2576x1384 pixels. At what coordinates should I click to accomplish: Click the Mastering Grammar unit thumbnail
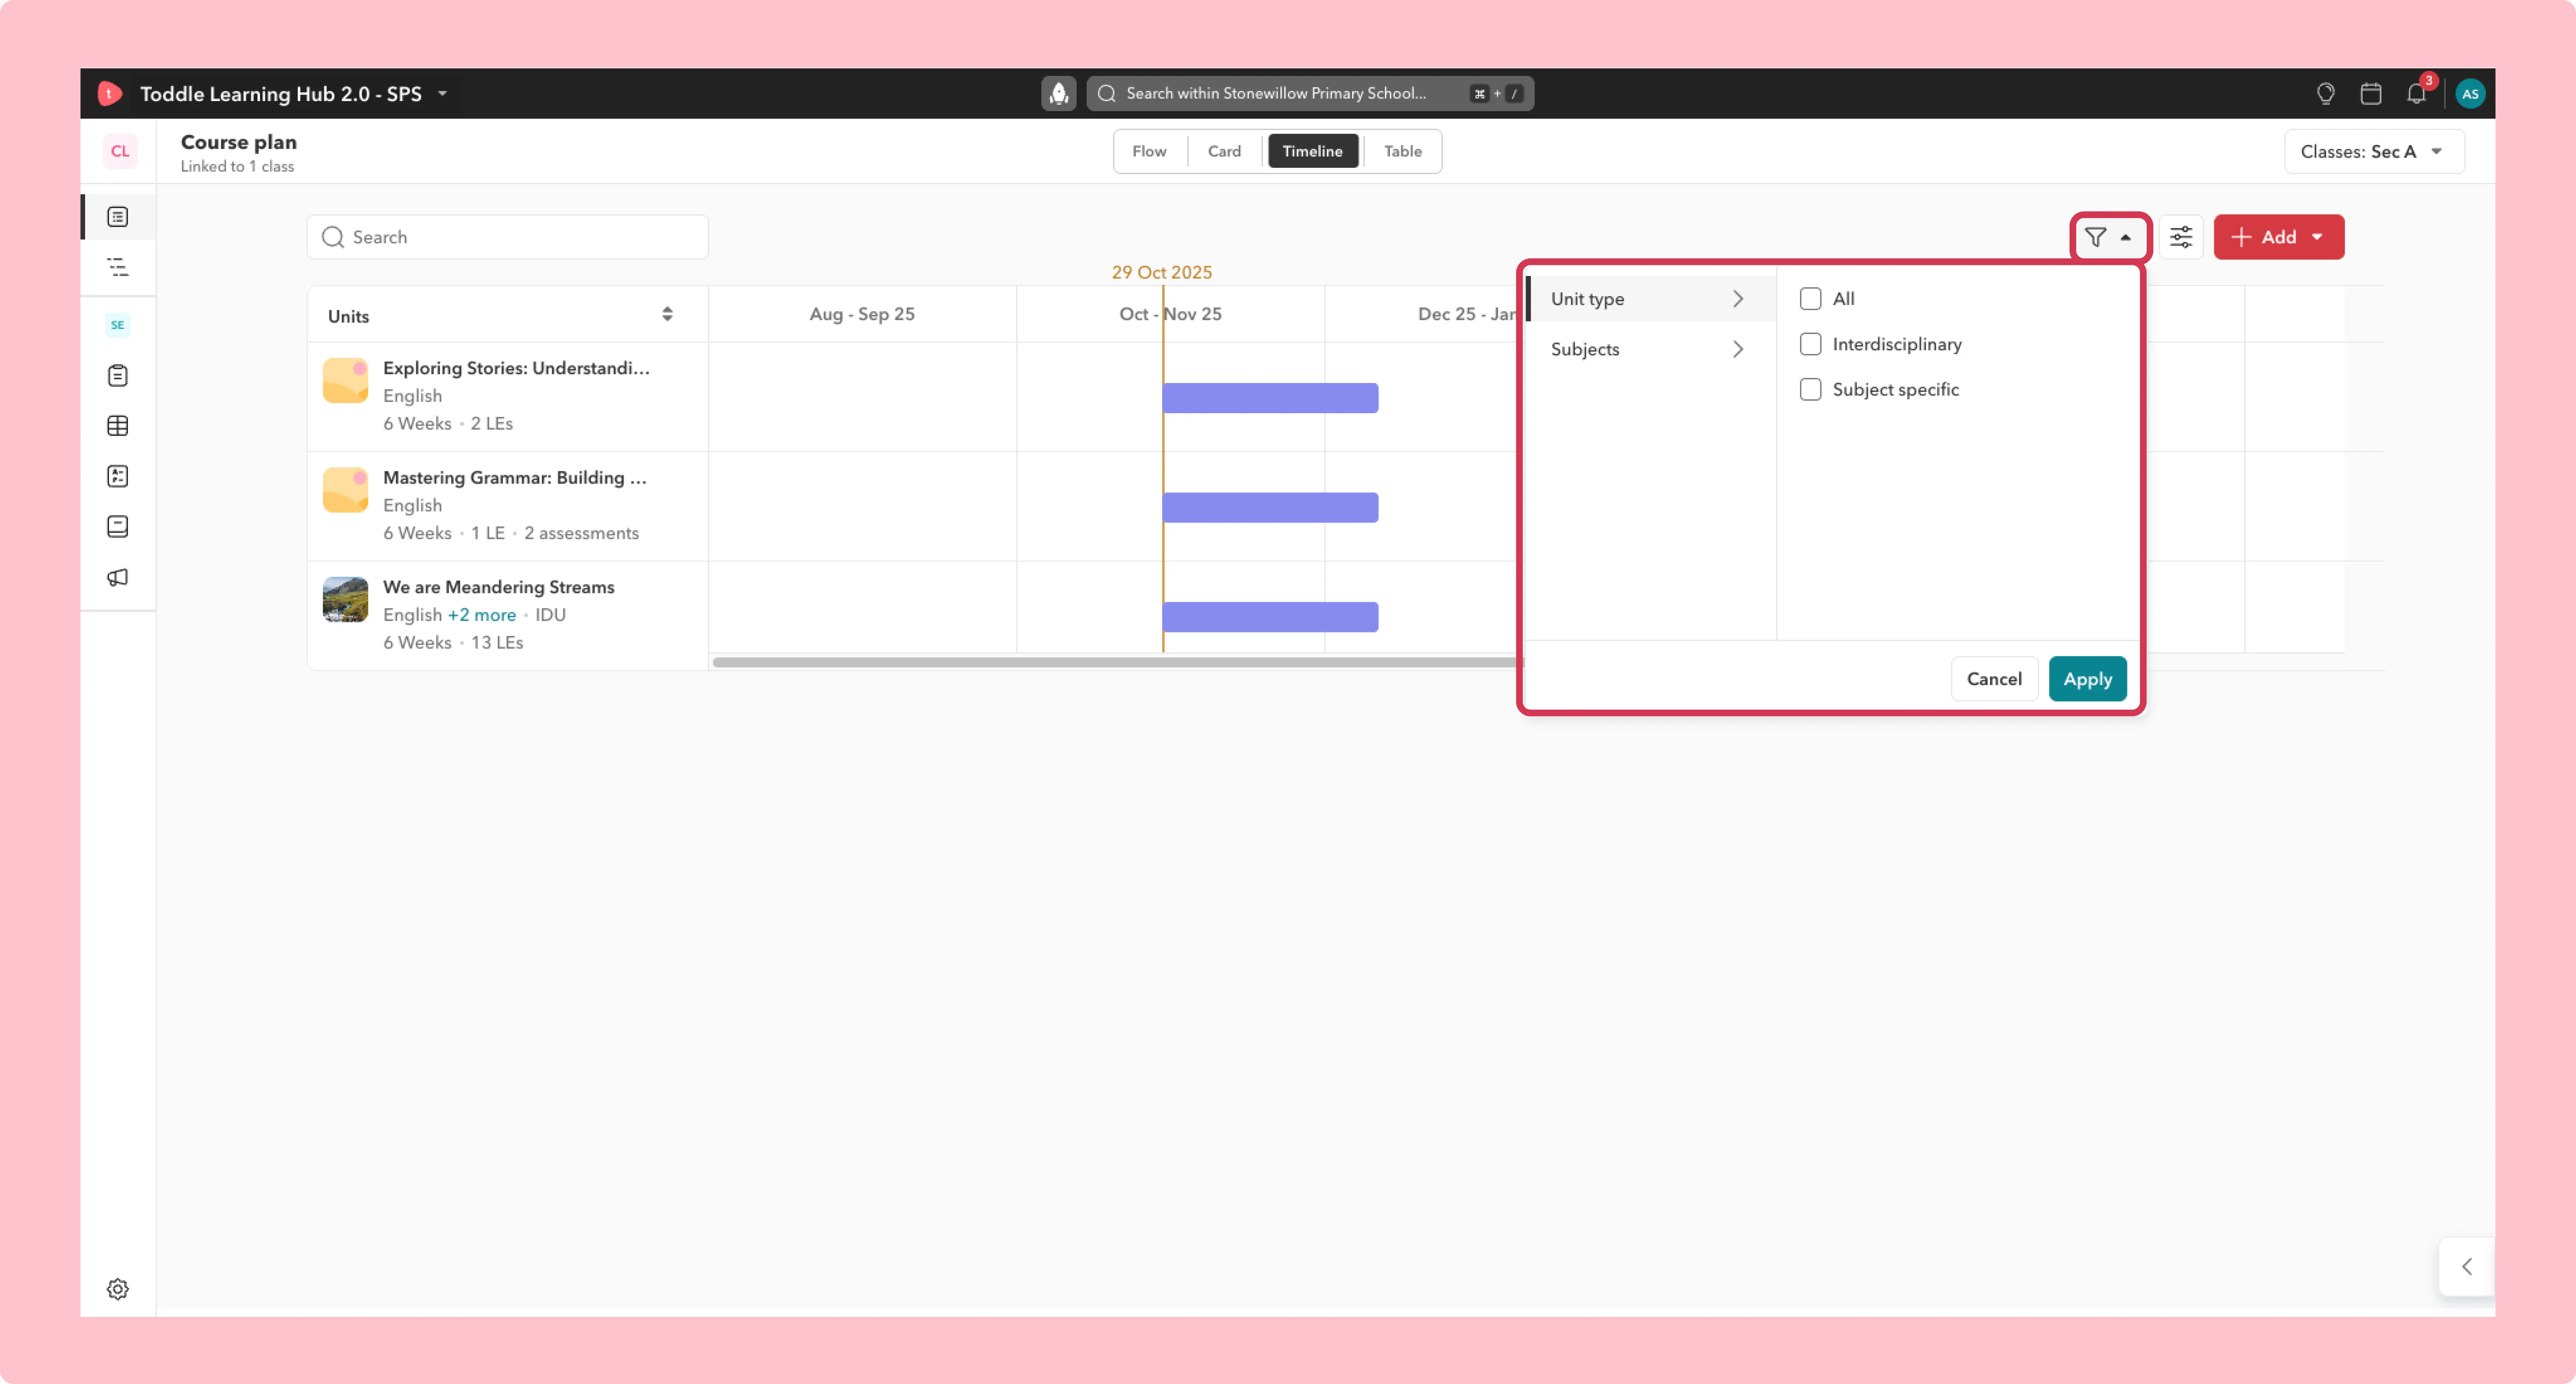(x=345, y=490)
